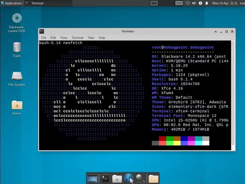The width and height of the screenshot is (245, 184).
Task: Minimize the Terminal window
Action: tap(221, 31)
